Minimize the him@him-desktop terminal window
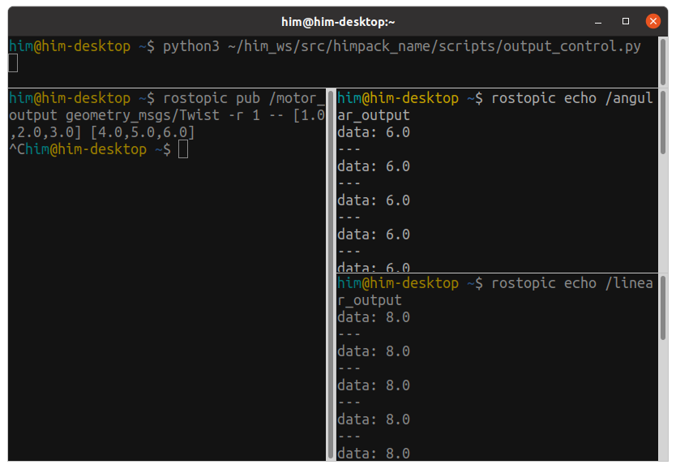This screenshot has height=469, width=676. (x=598, y=22)
